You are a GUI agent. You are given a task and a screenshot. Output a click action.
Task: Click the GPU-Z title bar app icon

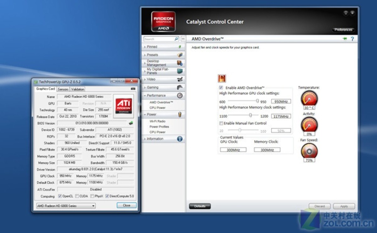[36, 82]
